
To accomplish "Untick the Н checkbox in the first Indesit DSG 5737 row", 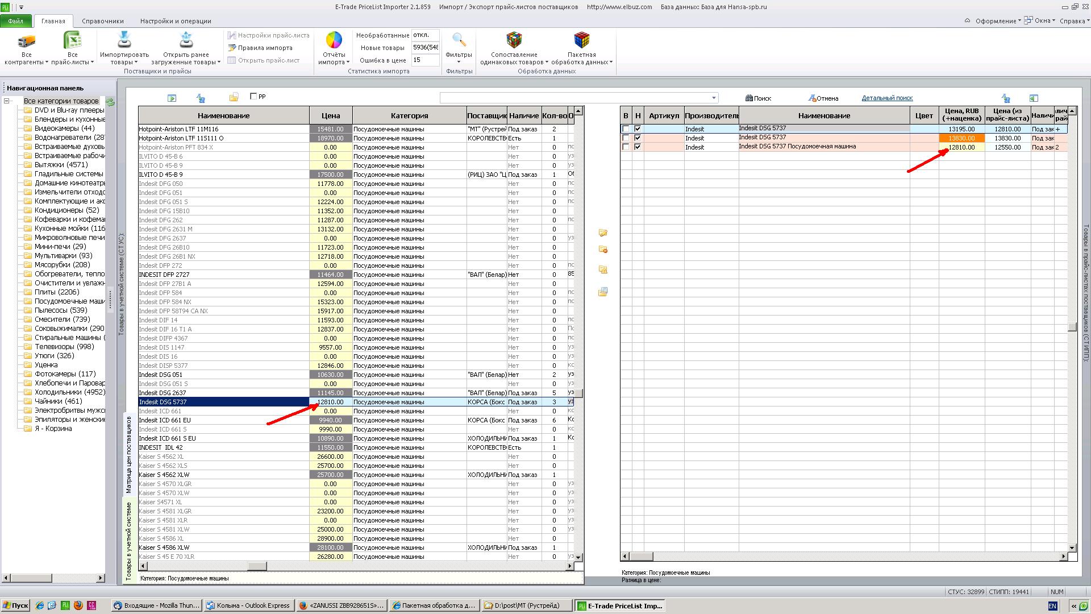I will (638, 129).
